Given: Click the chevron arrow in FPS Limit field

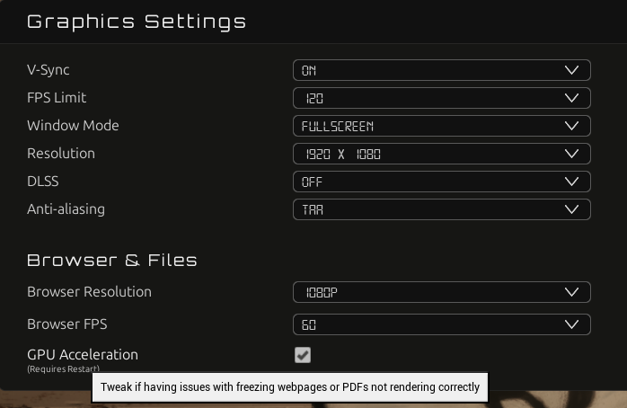Looking at the screenshot, I should (x=572, y=98).
